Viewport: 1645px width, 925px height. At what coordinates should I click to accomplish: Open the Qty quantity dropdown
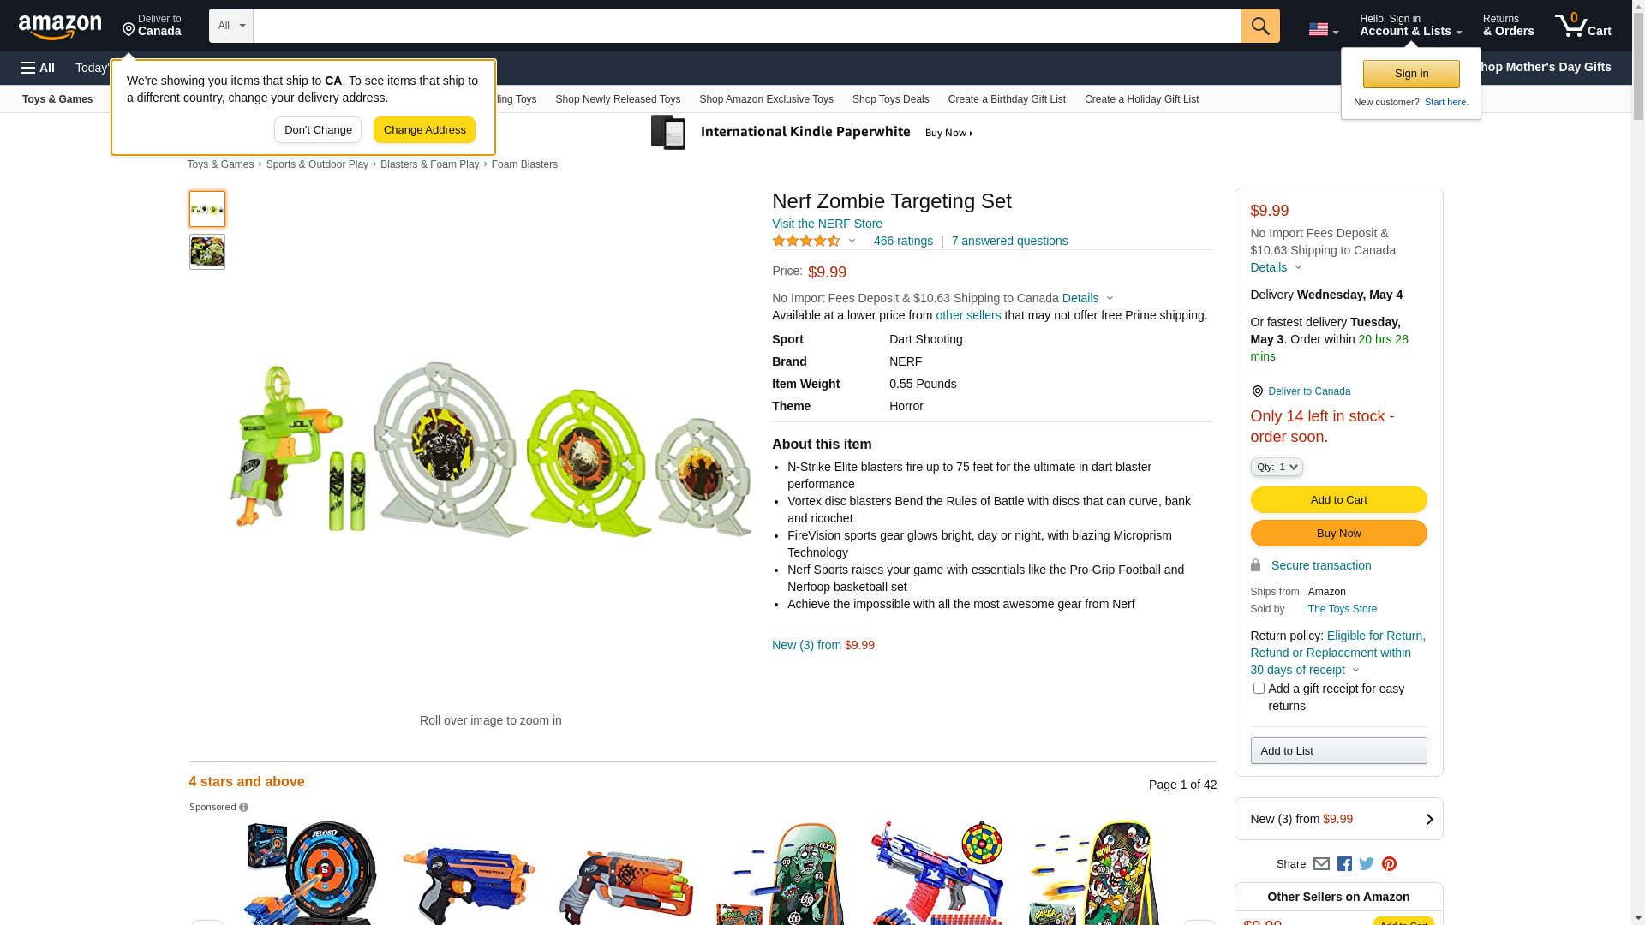(1277, 467)
